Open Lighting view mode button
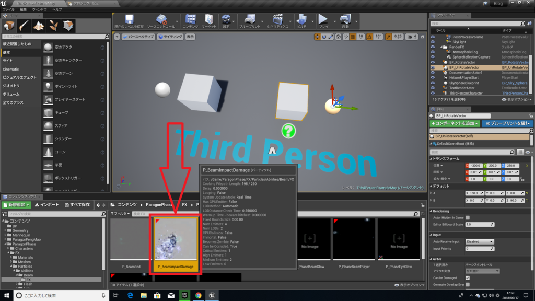Image resolution: width=535 pixels, height=301 pixels. [x=170, y=37]
